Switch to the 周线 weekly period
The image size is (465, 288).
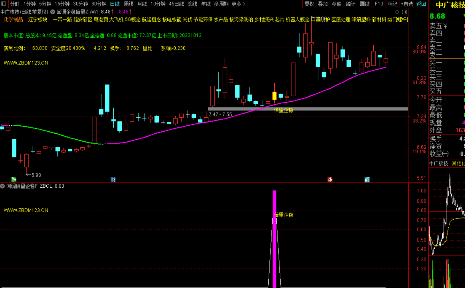point(128,4)
